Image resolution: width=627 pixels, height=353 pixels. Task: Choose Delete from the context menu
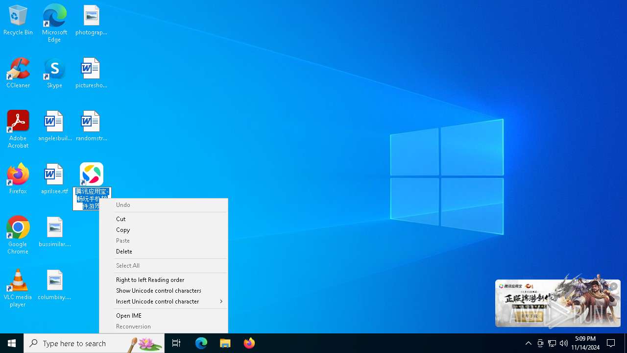[164, 252]
